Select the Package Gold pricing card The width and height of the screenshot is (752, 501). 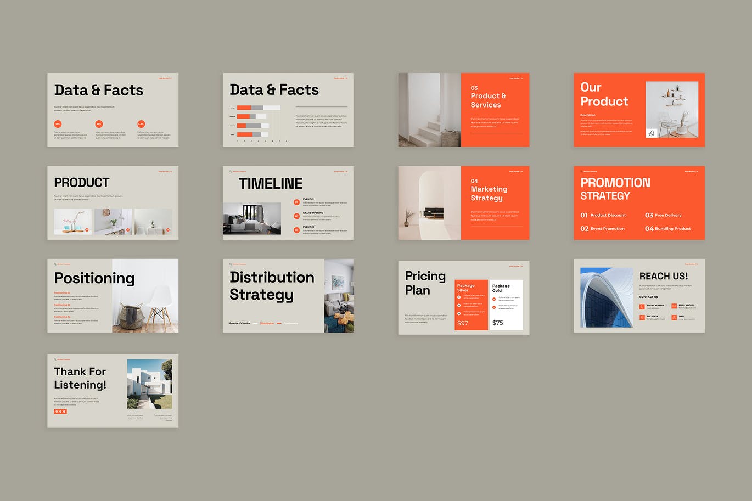506,305
